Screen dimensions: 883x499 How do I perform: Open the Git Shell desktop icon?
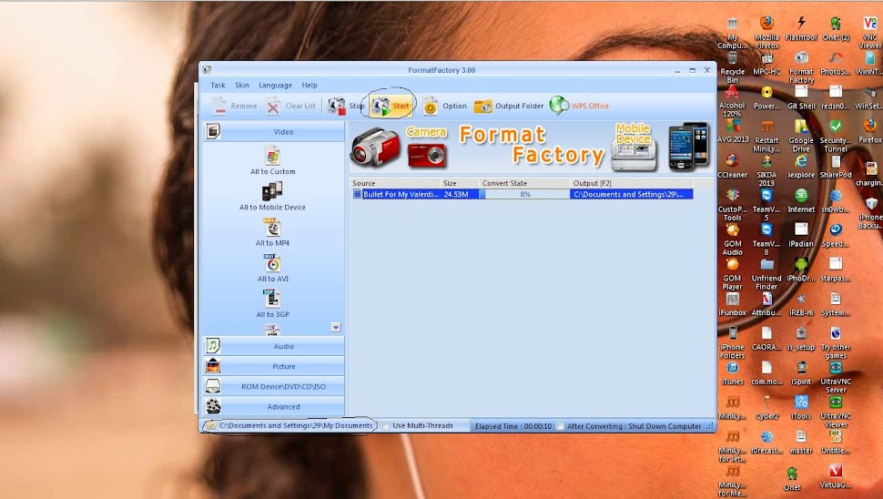tap(801, 97)
